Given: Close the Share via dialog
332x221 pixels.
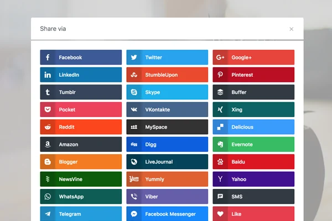Looking at the screenshot, I should coord(292,29).
